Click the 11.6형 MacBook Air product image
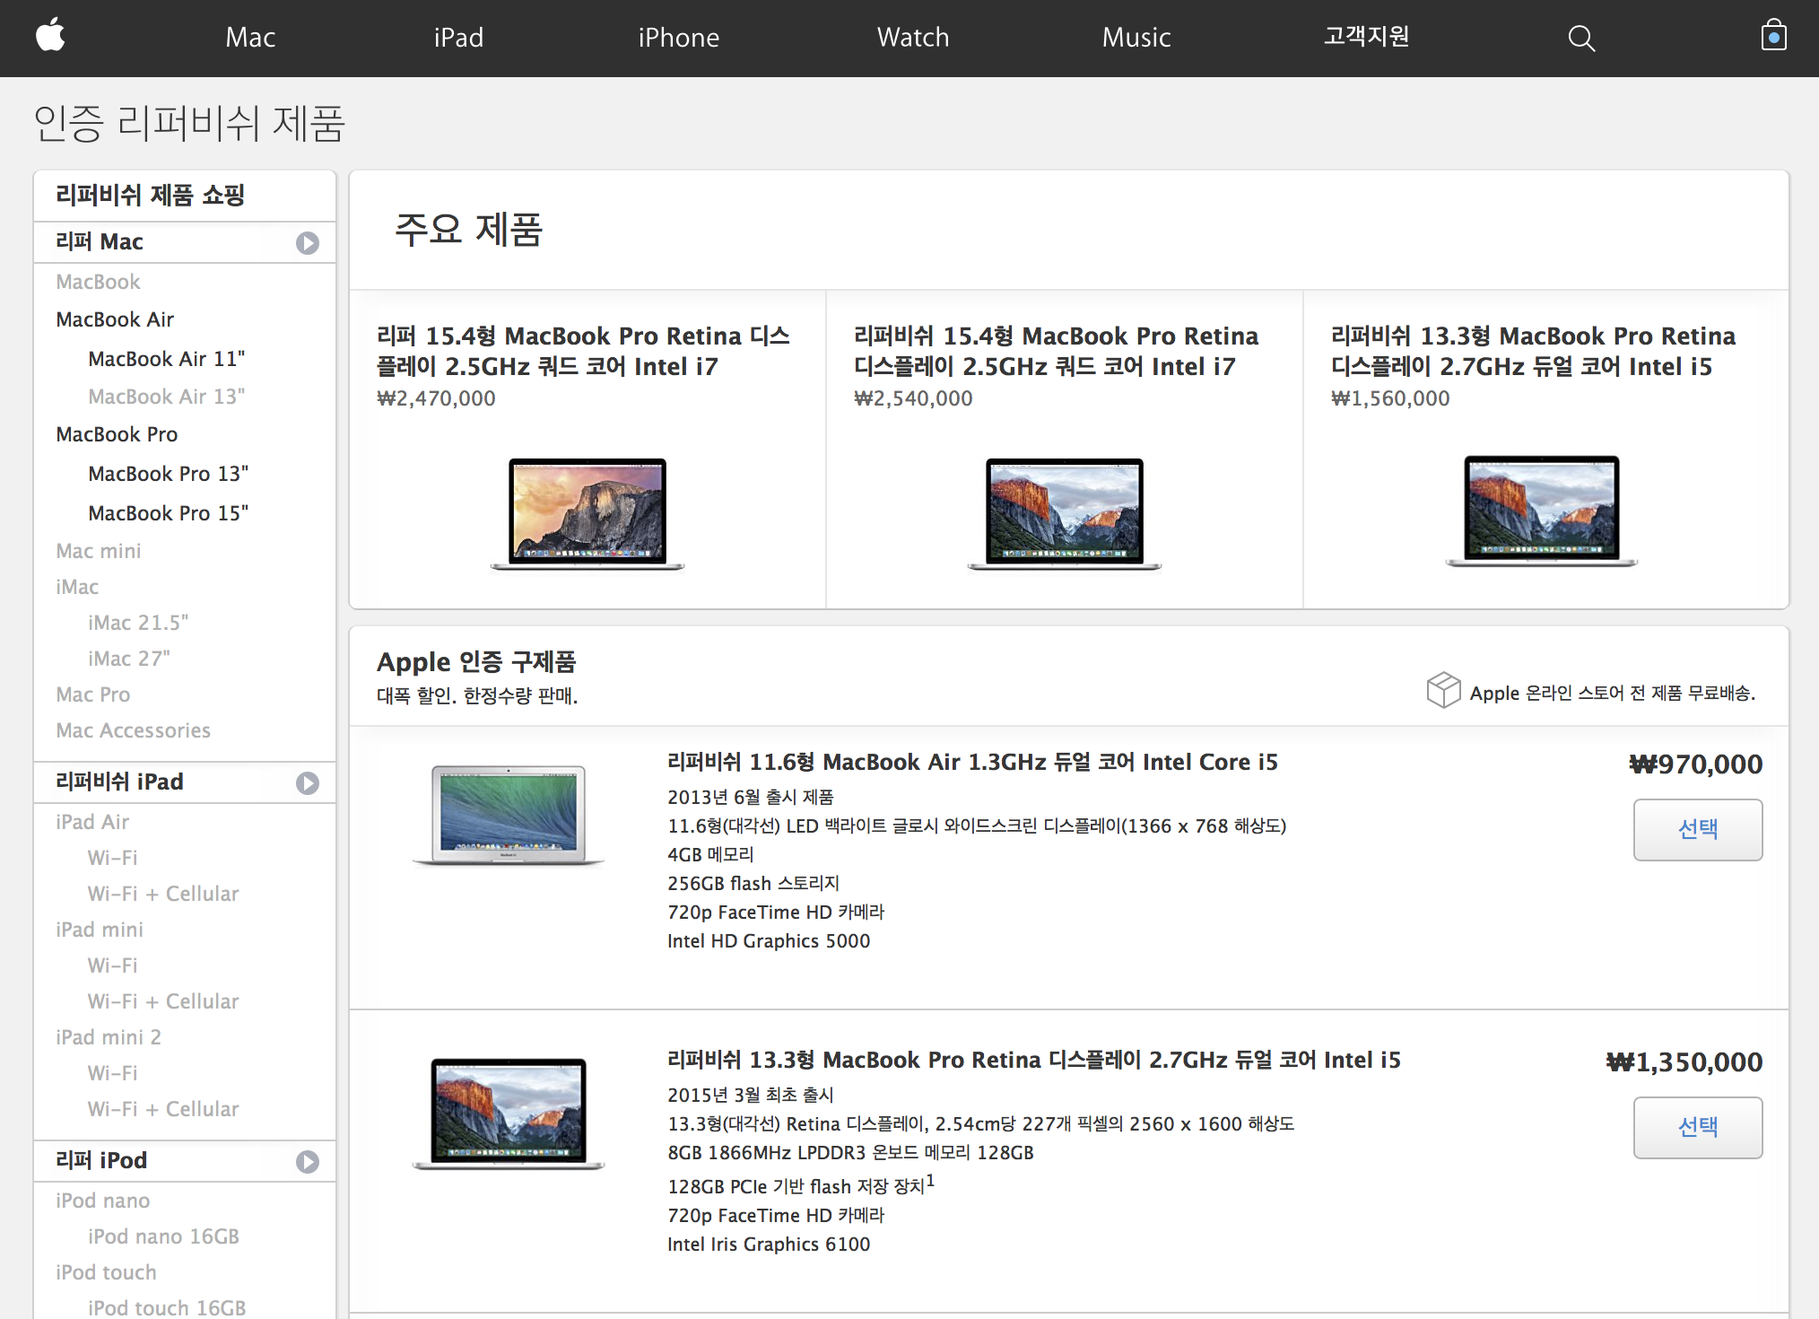The height and width of the screenshot is (1319, 1819). (x=509, y=815)
